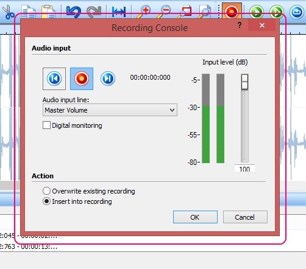The image size is (306, 269).
Task: Go to start with the skip-back button
Action: 54,79
